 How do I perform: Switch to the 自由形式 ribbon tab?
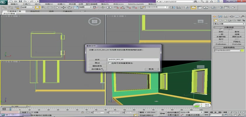[x=35, y=11]
